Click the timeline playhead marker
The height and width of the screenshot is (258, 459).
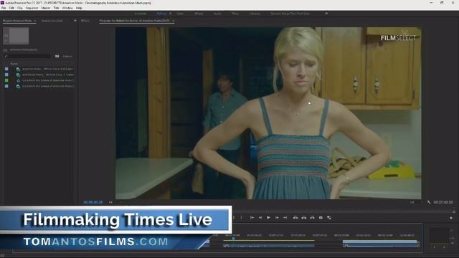233,239
